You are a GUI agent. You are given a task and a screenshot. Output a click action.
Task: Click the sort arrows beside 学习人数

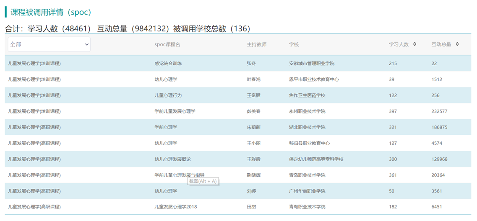pyautogui.click(x=414, y=44)
